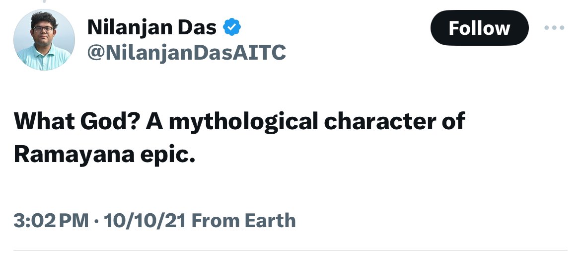Click the dot separator between time and date
The image size is (581, 257).
(97, 220)
